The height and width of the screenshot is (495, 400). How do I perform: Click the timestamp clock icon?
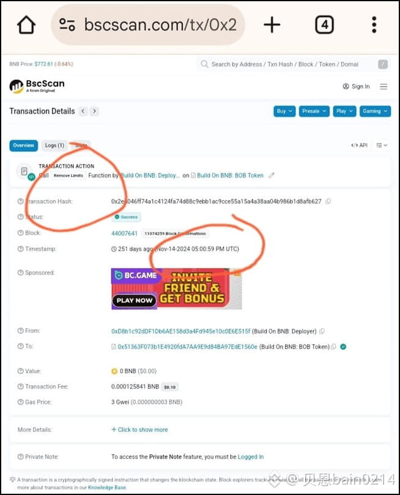coord(114,249)
